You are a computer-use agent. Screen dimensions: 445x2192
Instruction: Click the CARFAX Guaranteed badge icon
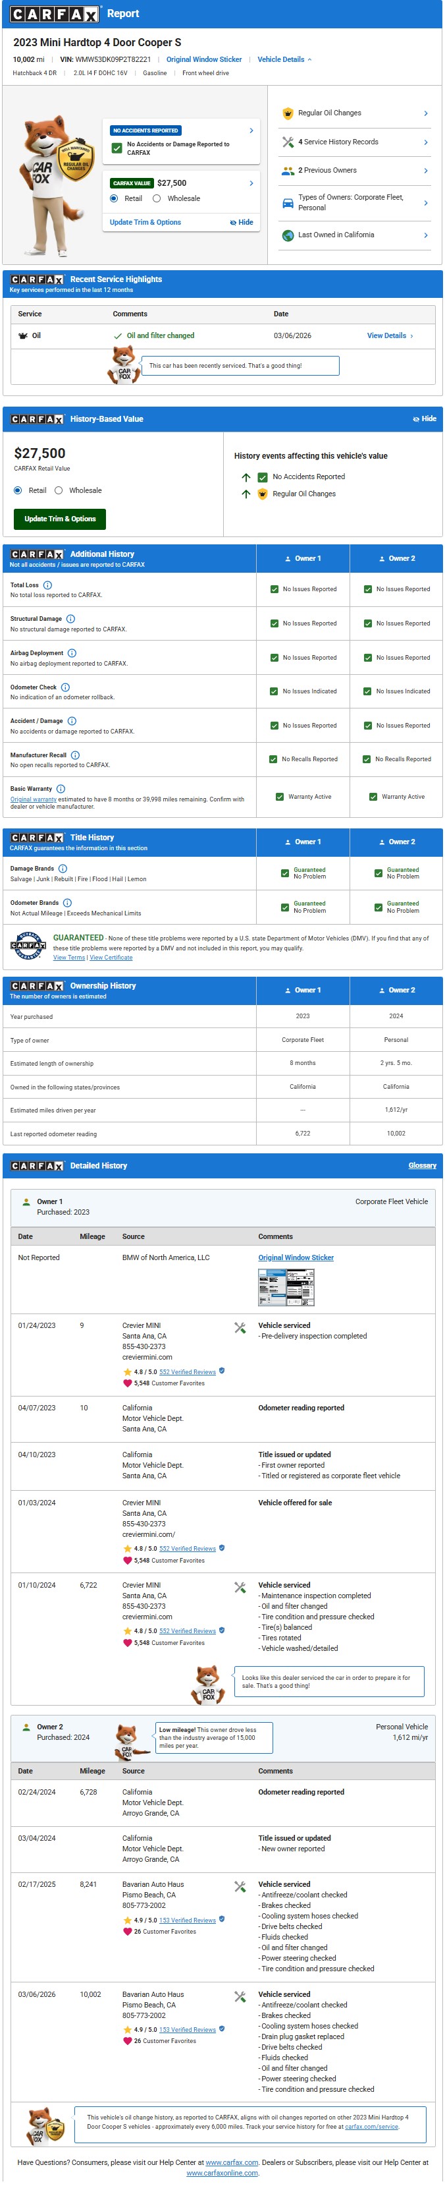[28, 945]
